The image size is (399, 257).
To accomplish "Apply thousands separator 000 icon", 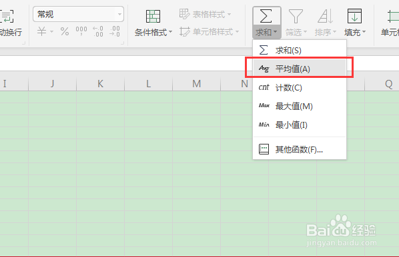I will 81,31.
